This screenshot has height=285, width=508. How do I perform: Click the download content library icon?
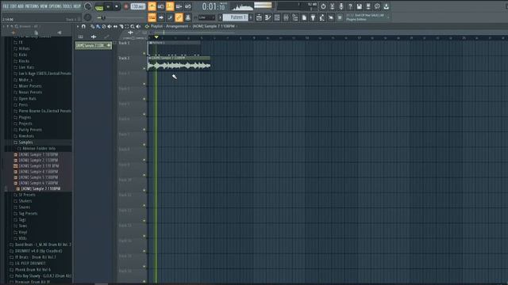coord(387,6)
